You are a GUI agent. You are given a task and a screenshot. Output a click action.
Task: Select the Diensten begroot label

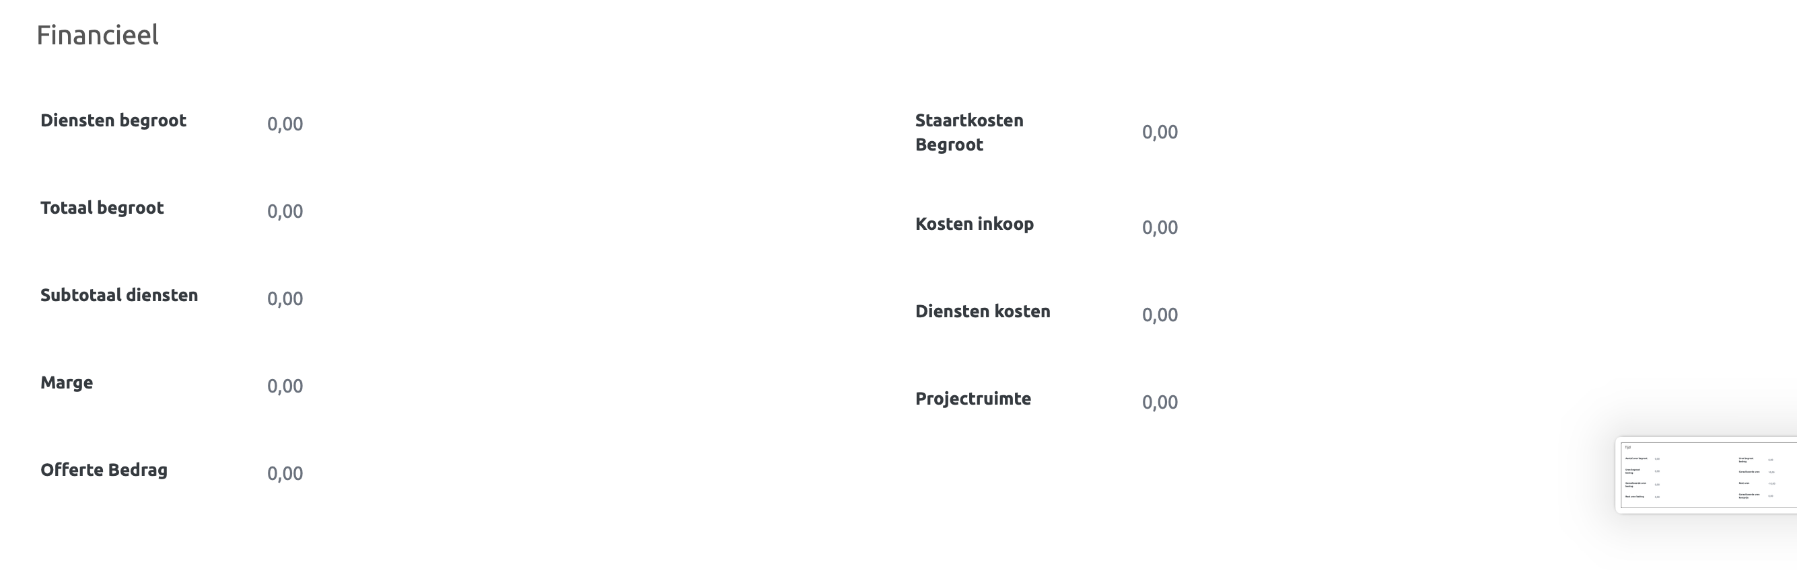pyautogui.click(x=113, y=120)
